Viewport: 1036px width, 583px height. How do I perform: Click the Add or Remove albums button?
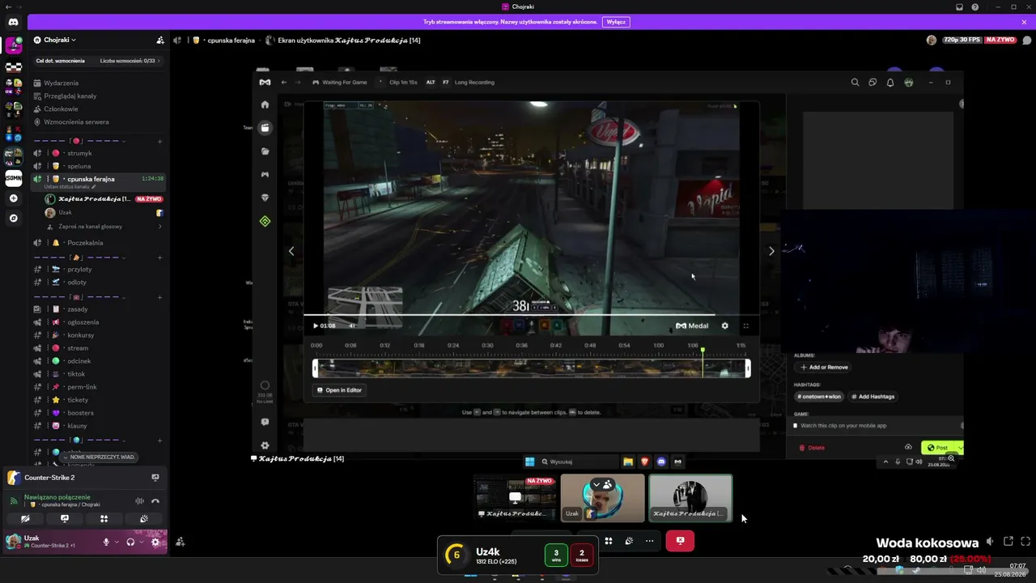pos(824,367)
